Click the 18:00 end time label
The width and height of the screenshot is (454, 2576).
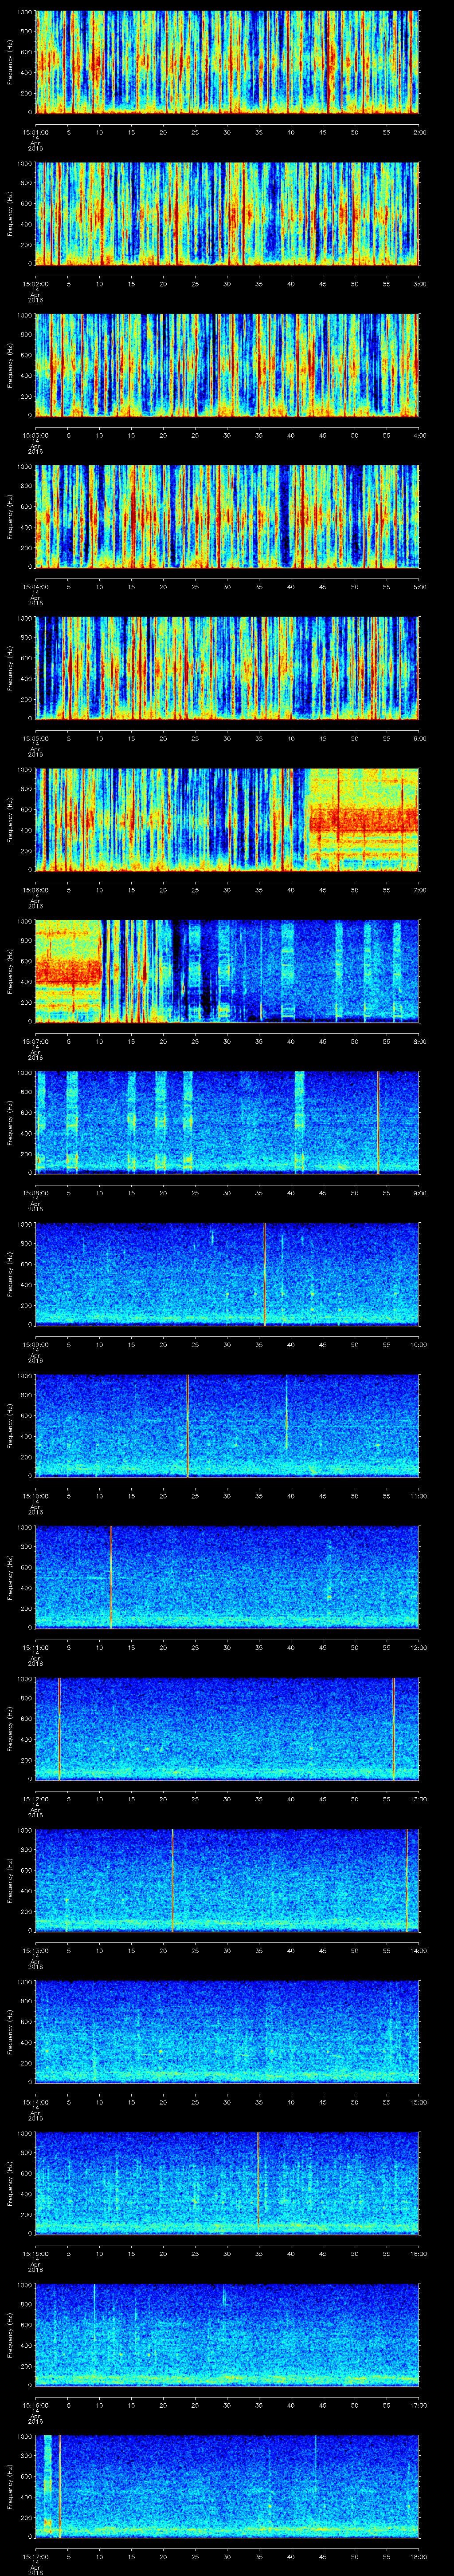419,2556
